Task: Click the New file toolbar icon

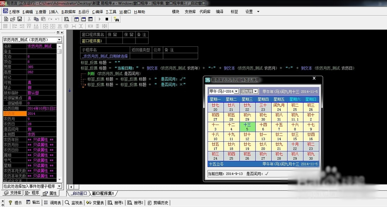Action: 6,19
